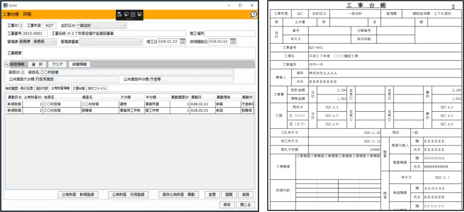Click the 工事名称 input field
The height and width of the screenshot is (212, 464).
click(x=126, y=33)
